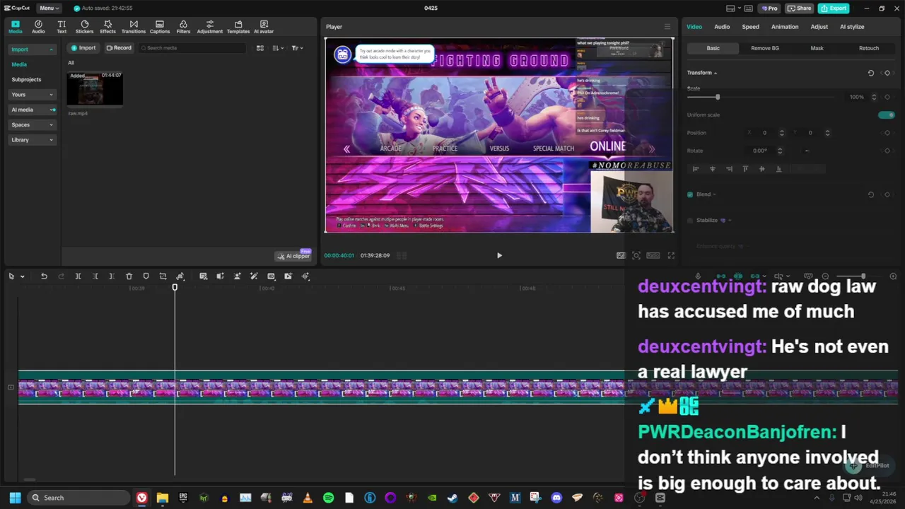Click the timeline zoom-out magnifier

point(825,276)
